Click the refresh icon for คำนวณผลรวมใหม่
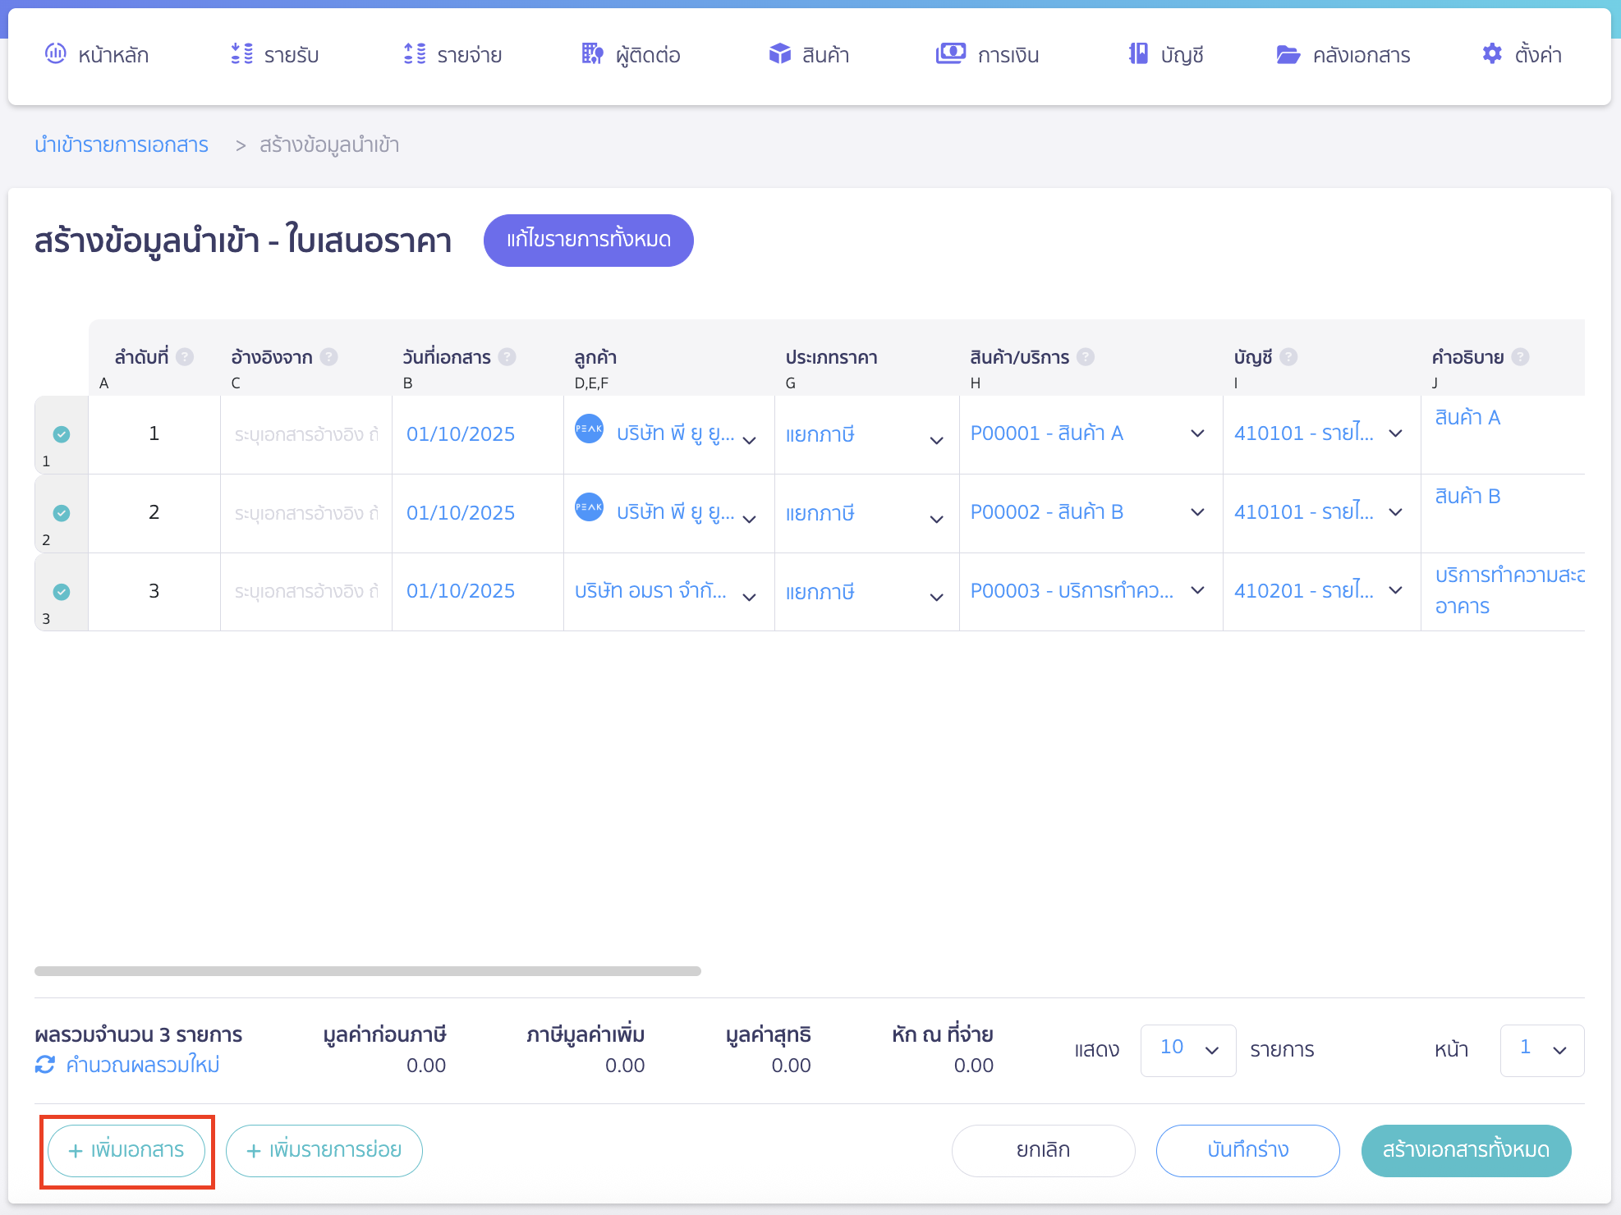Viewport: 1621px width, 1215px height. click(x=45, y=1065)
